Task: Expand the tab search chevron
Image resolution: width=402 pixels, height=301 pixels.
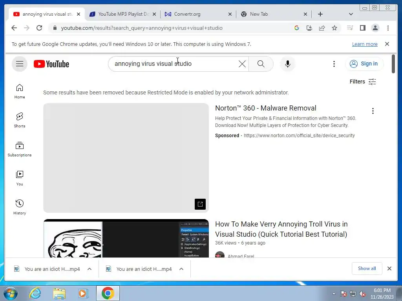Action: pos(351,14)
